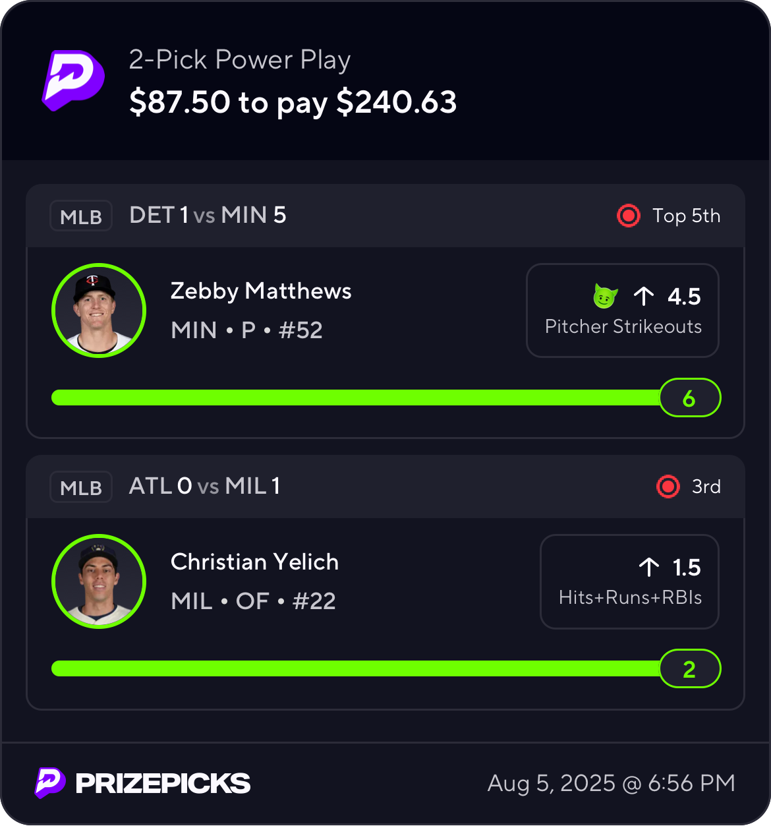Select the MLB badge for DET vs MIN
The height and width of the screenshot is (826, 771).
[x=81, y=216]
